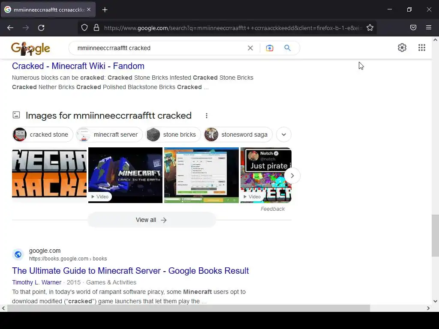Show next images carousel arrow
This screenshot has height=329, width=439.
click(292, 176)
